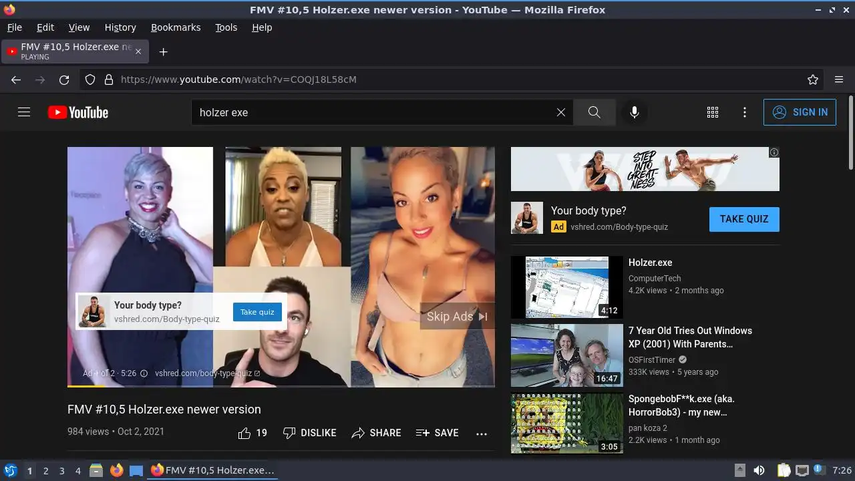
Task: Open vshred.com/body-type-quiz link in player
Action: [x=207, y=373]
